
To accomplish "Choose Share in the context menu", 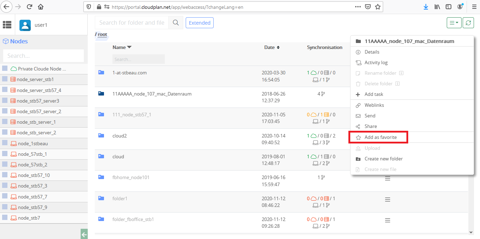I will click(x=371, y=126).
